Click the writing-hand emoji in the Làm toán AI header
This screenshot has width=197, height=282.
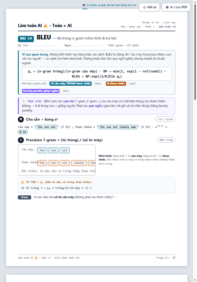click(46, 26)
